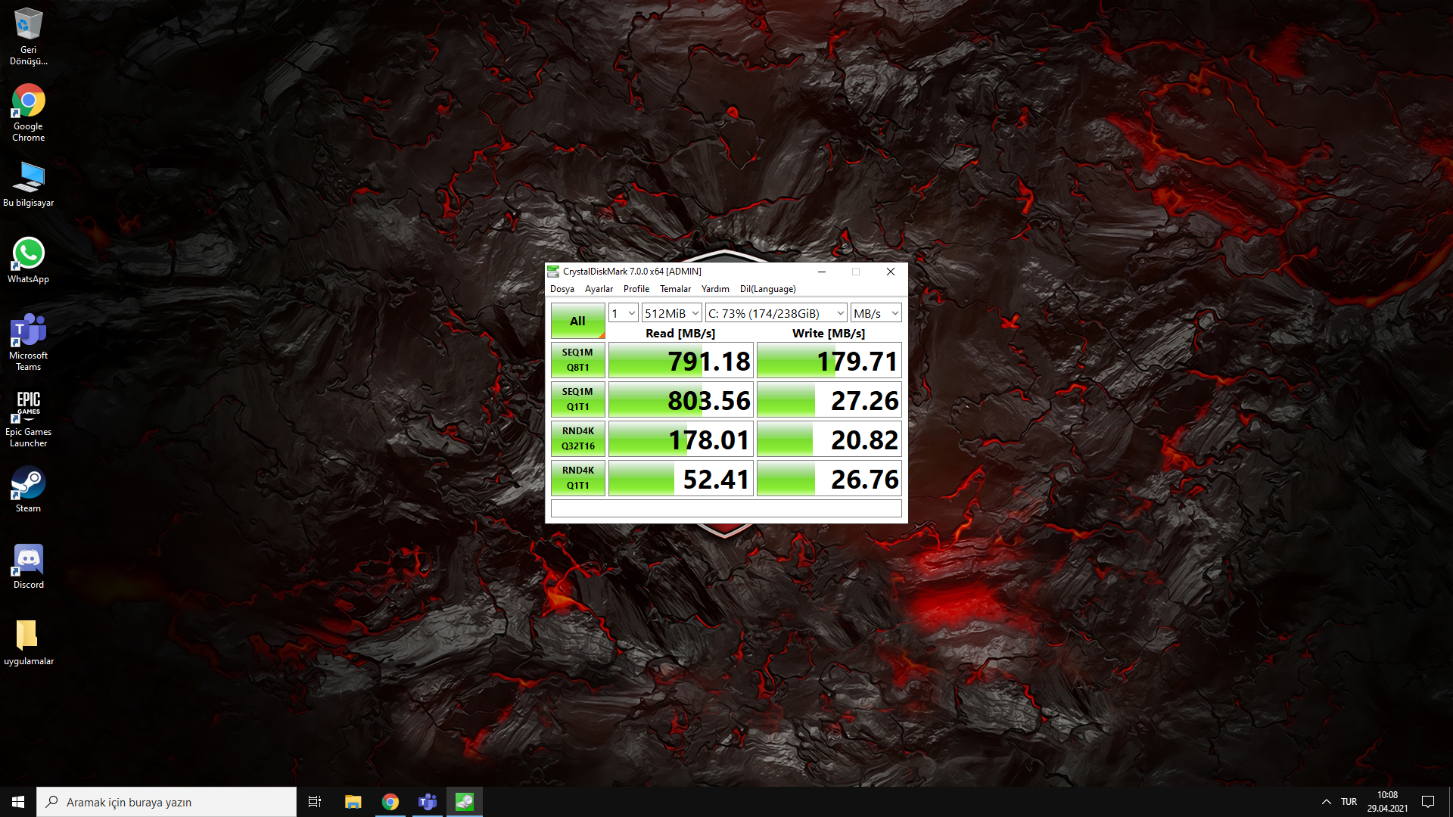Image resolution: width=1453 pixels, height=817 pixels.
Task: Click CrystalDiskMark icon in taskbar
Action: coord(464,802)
